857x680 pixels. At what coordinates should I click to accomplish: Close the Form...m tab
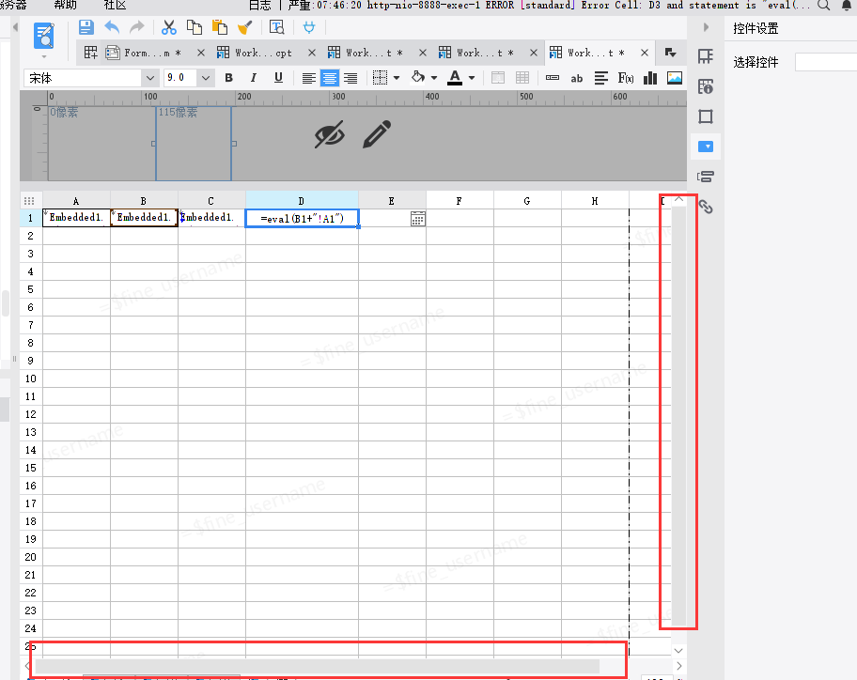pyautogui.click(x=201, y=53)
